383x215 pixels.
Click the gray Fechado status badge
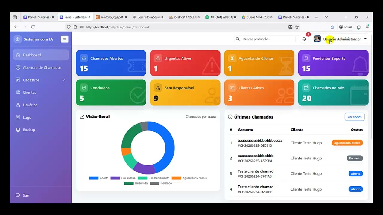(x=355, y=158)
